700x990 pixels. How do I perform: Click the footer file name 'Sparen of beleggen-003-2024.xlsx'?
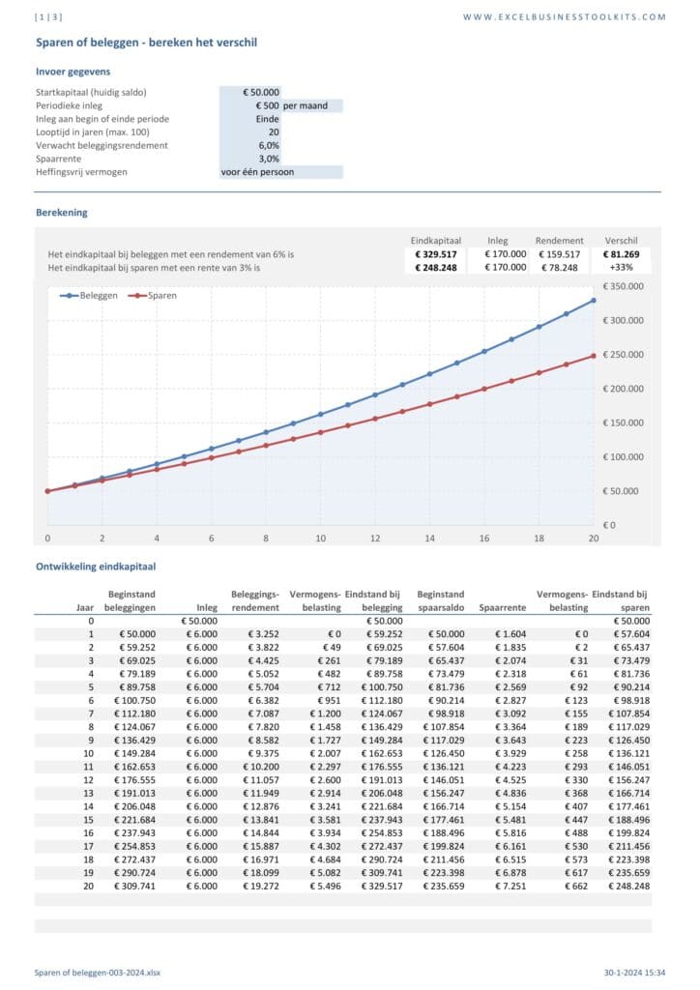pos(98,973)
